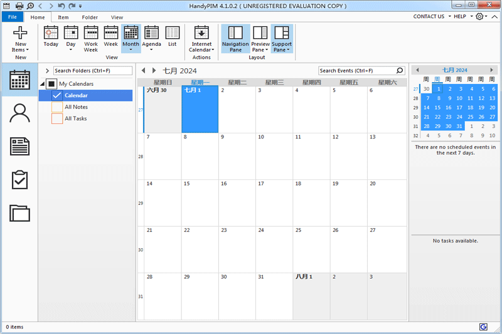Navigate forward with the right chevron
Viewport: 502px width, 334px height.
[51, 6]
